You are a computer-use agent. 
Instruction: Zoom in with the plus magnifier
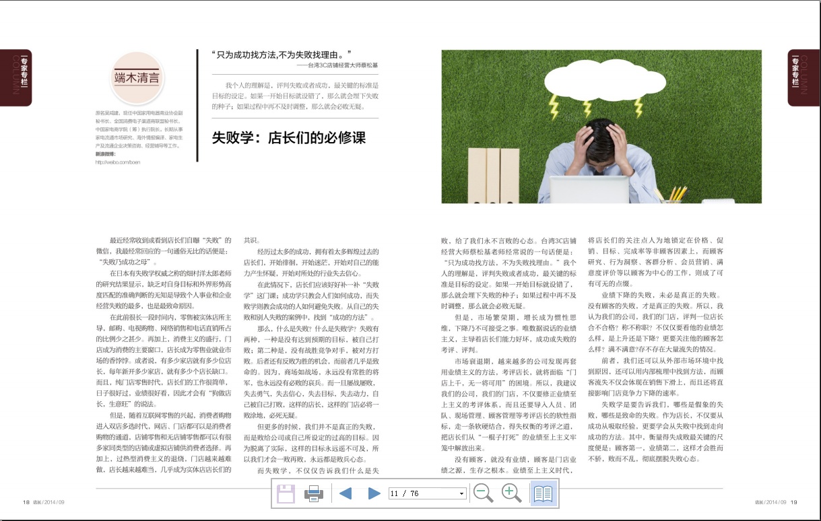pyautogui.click(x=512, y=493)
